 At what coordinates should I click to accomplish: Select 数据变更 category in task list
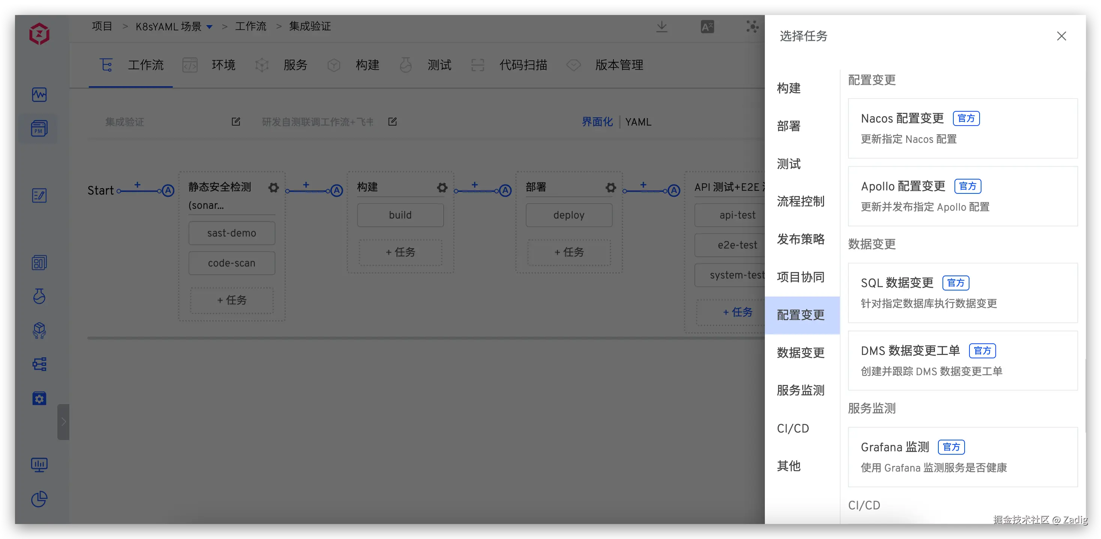pyautogui.click(x=800, y=353)
